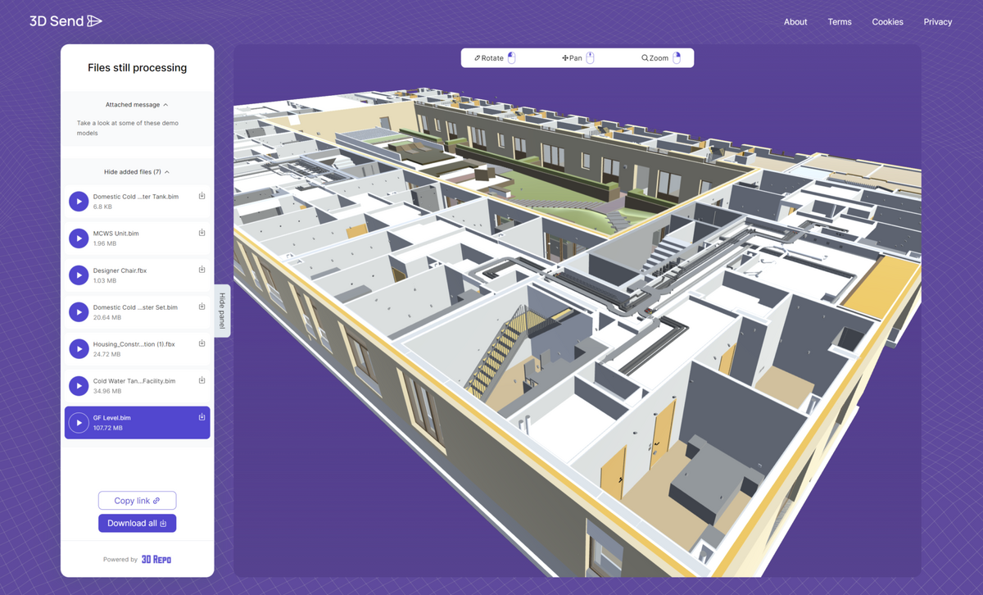Screen dimensions: 983x595
Task: Download the Designer Chair.fbx file
Action: click(202, 270)
